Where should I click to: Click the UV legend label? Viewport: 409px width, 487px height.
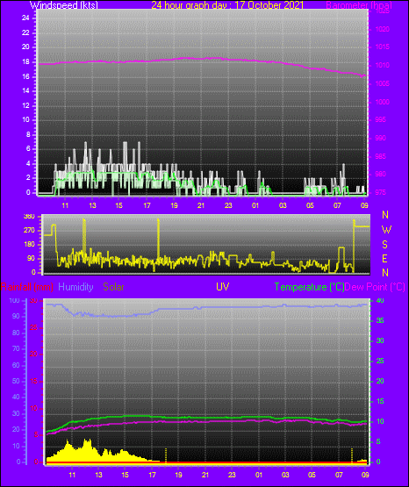[222, 287]
